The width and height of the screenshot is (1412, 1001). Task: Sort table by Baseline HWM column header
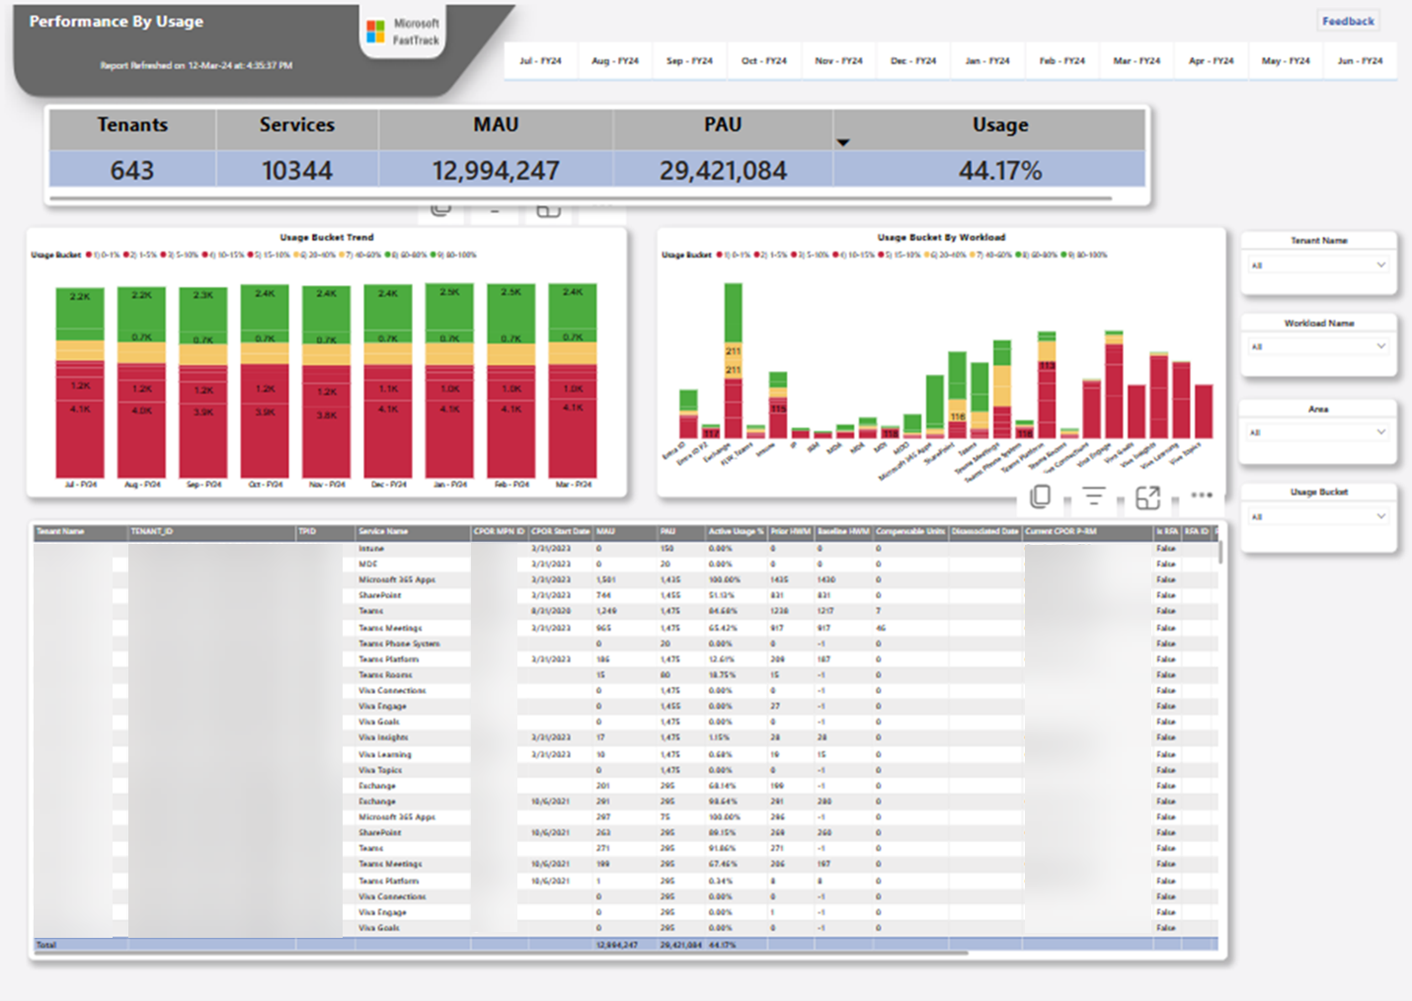click(x=843, y=531)
